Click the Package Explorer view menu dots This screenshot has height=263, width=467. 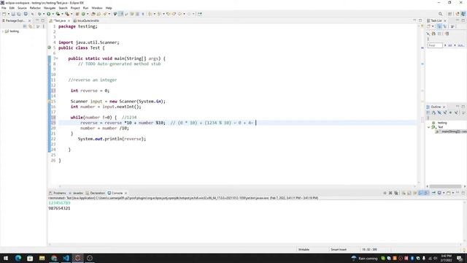(x=44, y=26)
